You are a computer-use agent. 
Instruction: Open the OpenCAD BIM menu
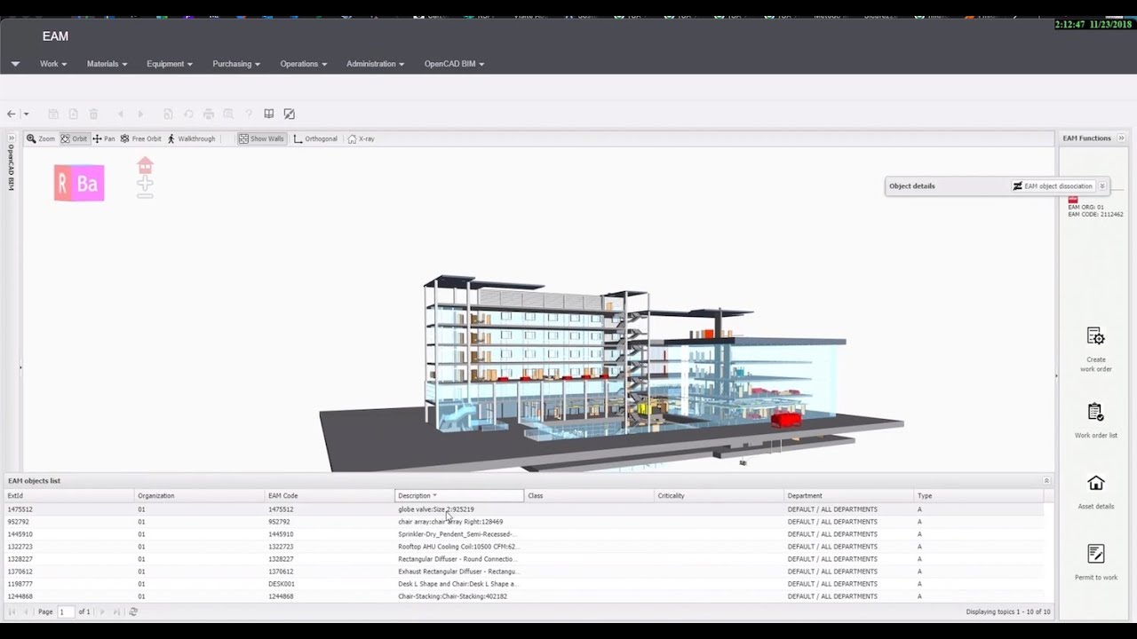454,64
